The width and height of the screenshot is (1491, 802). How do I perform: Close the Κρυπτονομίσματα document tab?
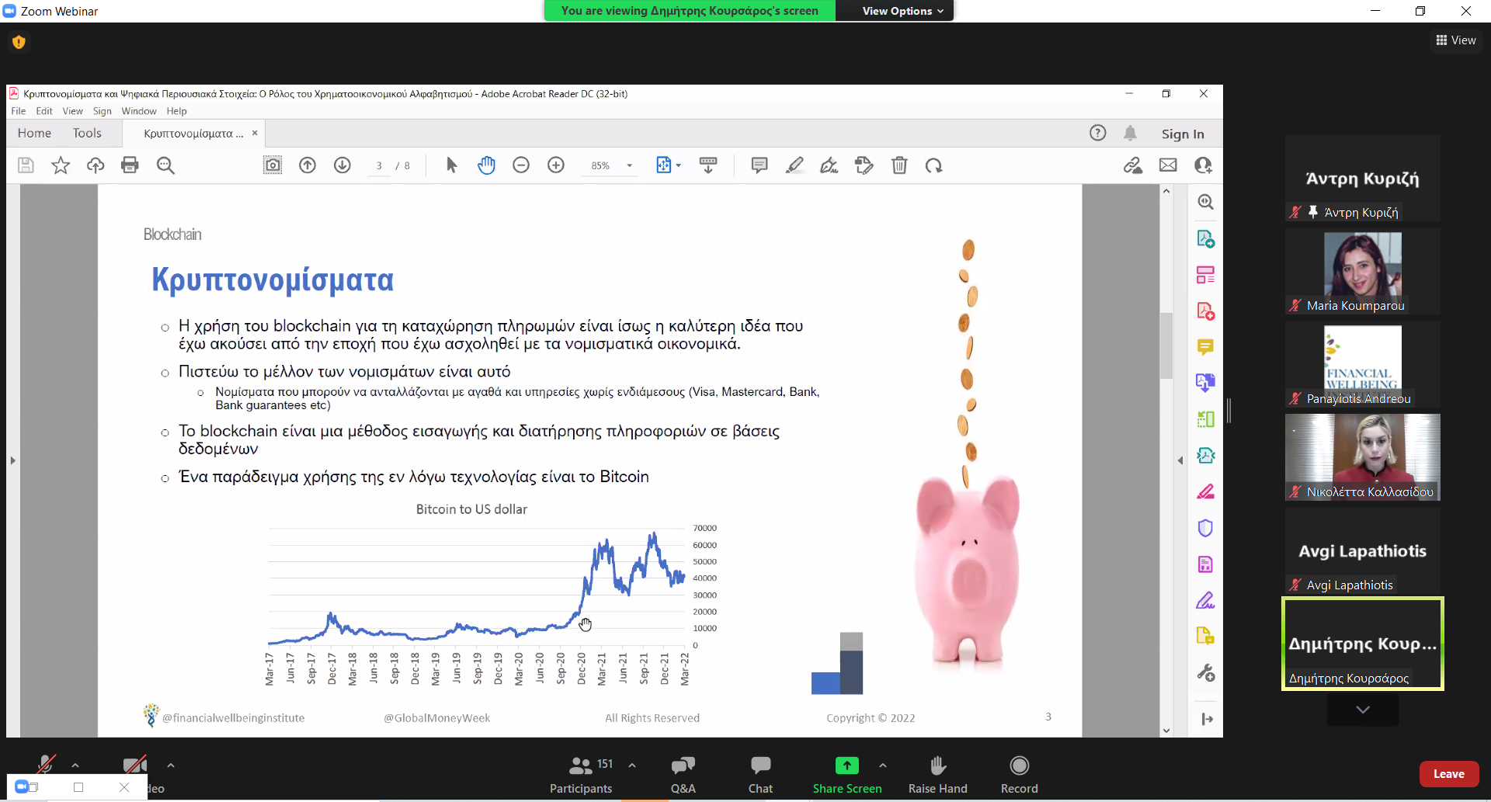click(x=255, y=133)
